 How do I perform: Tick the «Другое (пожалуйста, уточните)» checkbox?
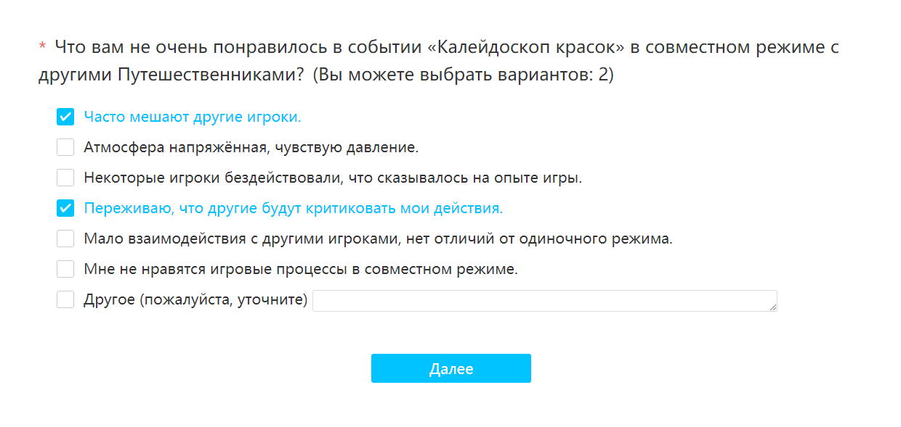coord(65,299)
